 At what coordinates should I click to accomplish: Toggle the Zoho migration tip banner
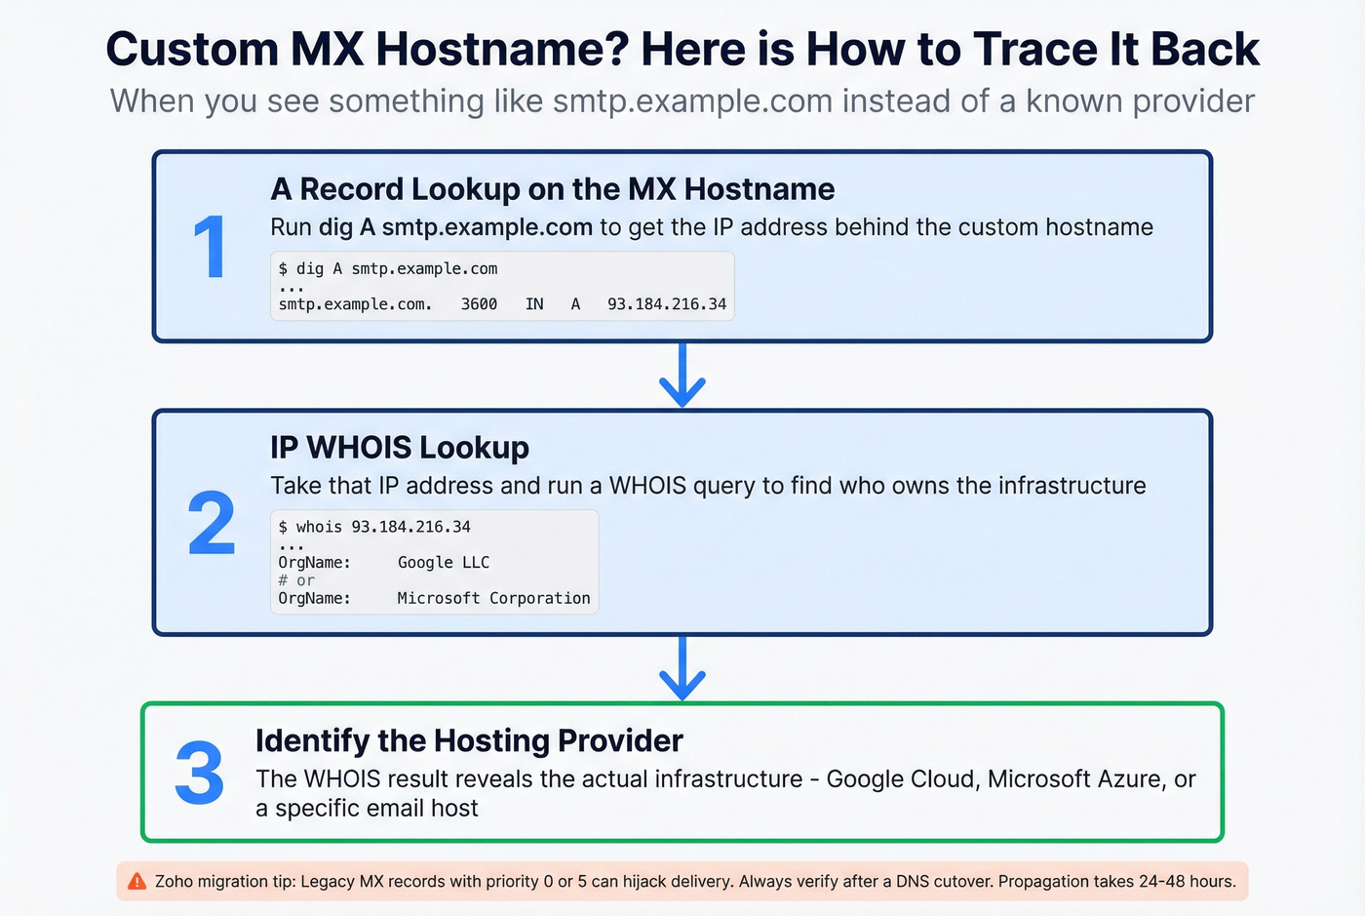click(x=682, y=881)
